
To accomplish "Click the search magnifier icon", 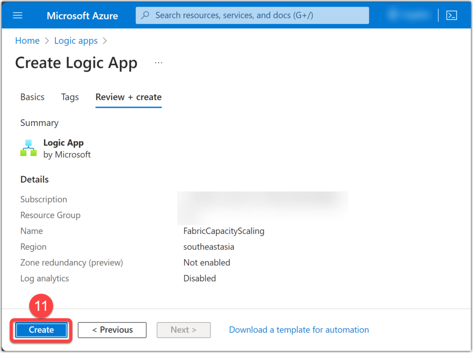I will coord(145,15).
